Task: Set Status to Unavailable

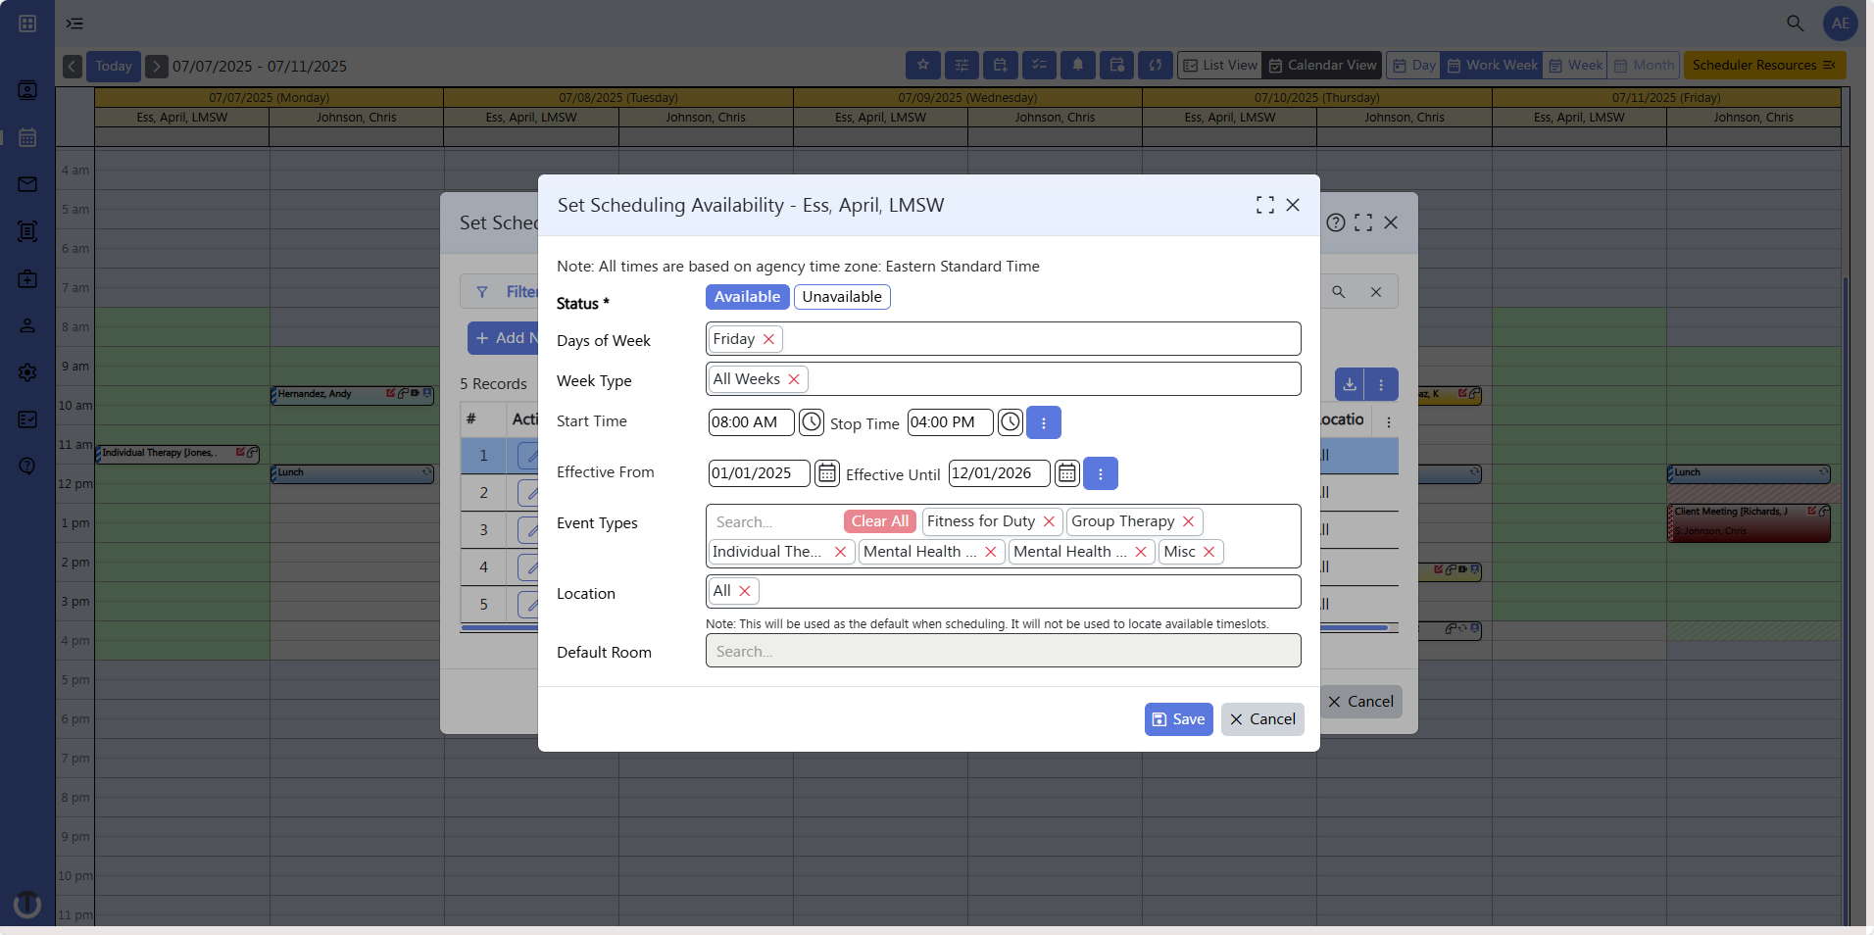Action: pyautogui.click(x=841, y=296)
